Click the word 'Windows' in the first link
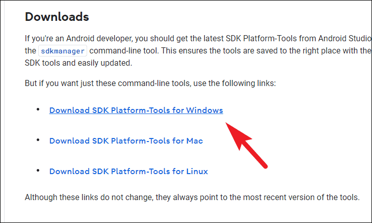The width and height of the screenshot is (372, 223). [204, 110]
